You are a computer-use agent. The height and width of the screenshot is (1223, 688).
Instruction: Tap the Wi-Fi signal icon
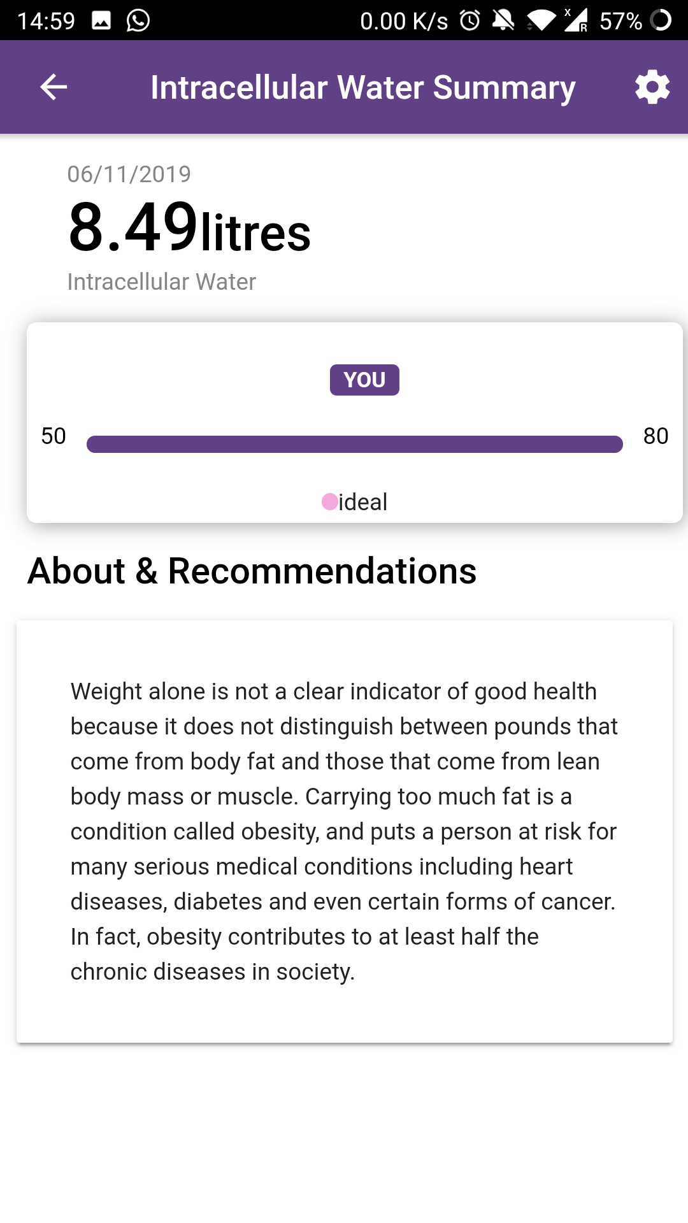(541, 20)
